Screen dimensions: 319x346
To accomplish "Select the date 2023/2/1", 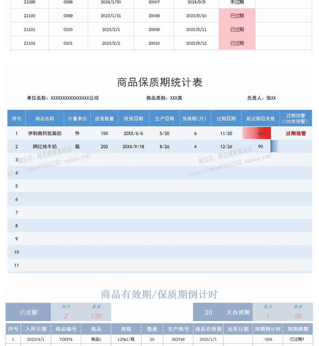I will pyautogui.click(x=111, y=30).
